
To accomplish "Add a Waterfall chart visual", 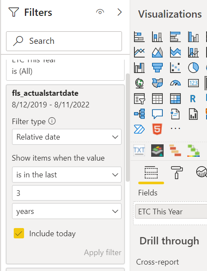I will tap(139, 67).
